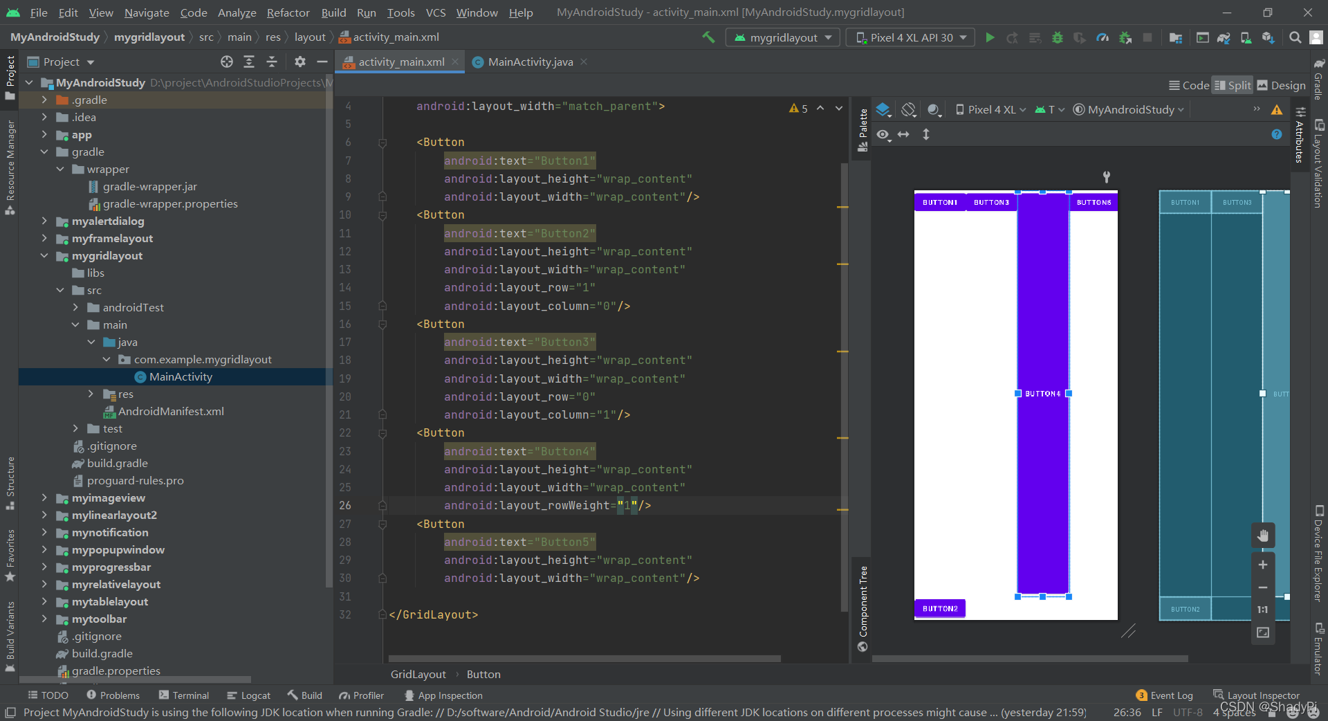
Task: Enable pan hand tool on design surface
Action: click(x=1262, y=535)
